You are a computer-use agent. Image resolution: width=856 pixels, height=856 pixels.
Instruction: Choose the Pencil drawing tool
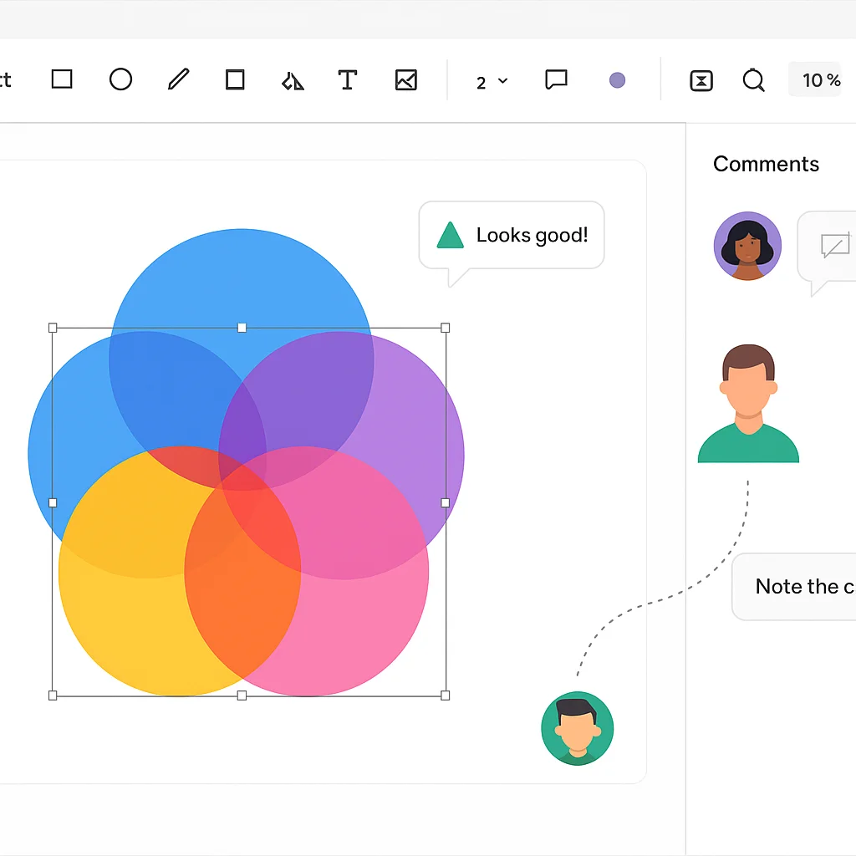(x=177, y=80)
